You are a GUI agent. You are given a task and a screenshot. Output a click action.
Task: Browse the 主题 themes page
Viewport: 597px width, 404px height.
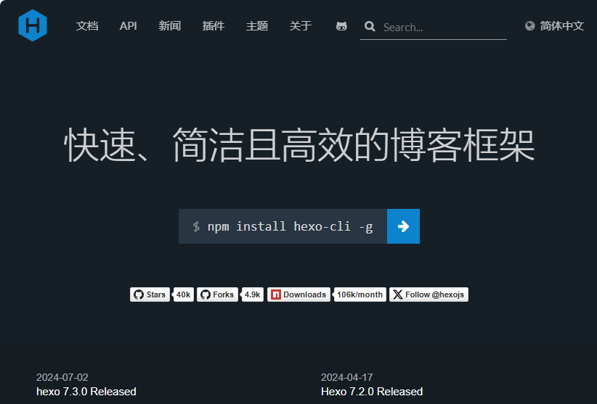(257, 26)
